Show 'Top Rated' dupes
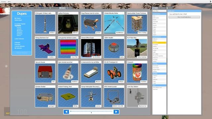This screenshot has width=212, height=119. click(18, 26)
